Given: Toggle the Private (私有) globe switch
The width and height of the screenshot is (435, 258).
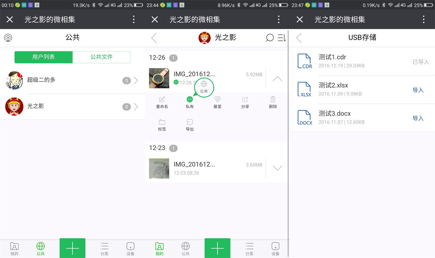Looking at the screenshot, I should pyautogui.click(x=190, y=100).
